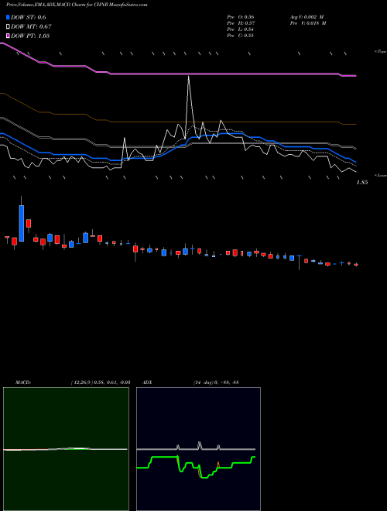The height and width of the screenshot is (511, 387).
Task: Click the 'Pre C: 0.55' value
Action: pyautogui.click(x=241, y=36)
